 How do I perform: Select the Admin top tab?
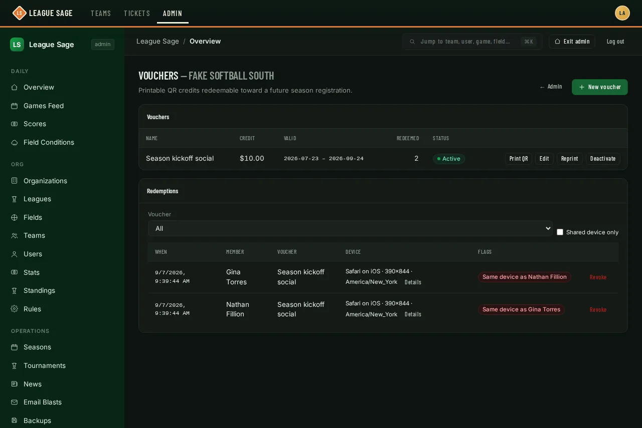pyautogui.click(x=173, y=13)
